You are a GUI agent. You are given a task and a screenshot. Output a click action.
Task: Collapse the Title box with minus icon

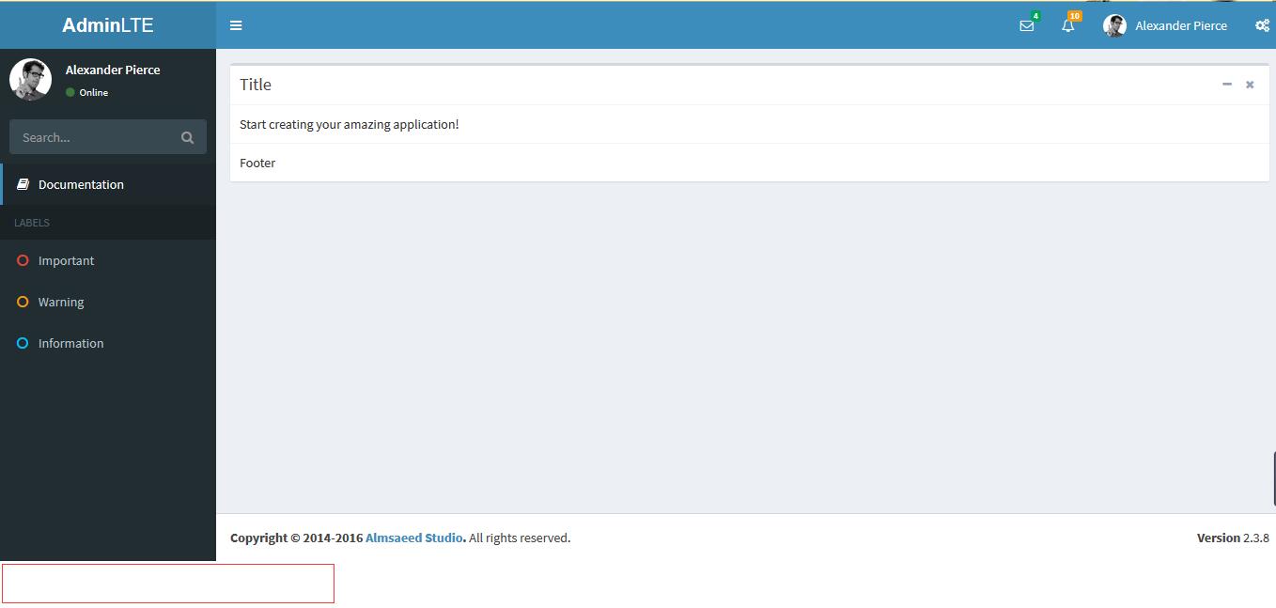[1226, 85]
